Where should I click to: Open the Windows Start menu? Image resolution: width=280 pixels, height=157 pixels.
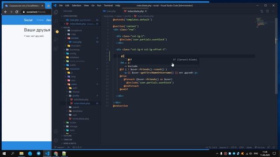pos(4,154)
